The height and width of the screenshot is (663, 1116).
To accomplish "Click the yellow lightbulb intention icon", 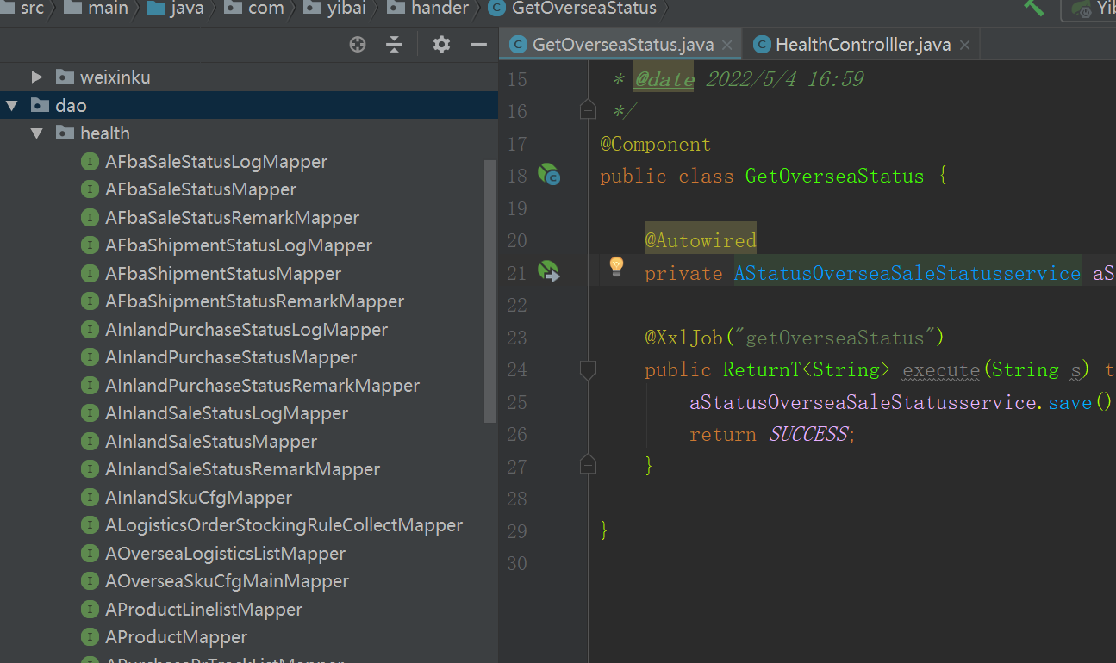I will tap(616, 266).
